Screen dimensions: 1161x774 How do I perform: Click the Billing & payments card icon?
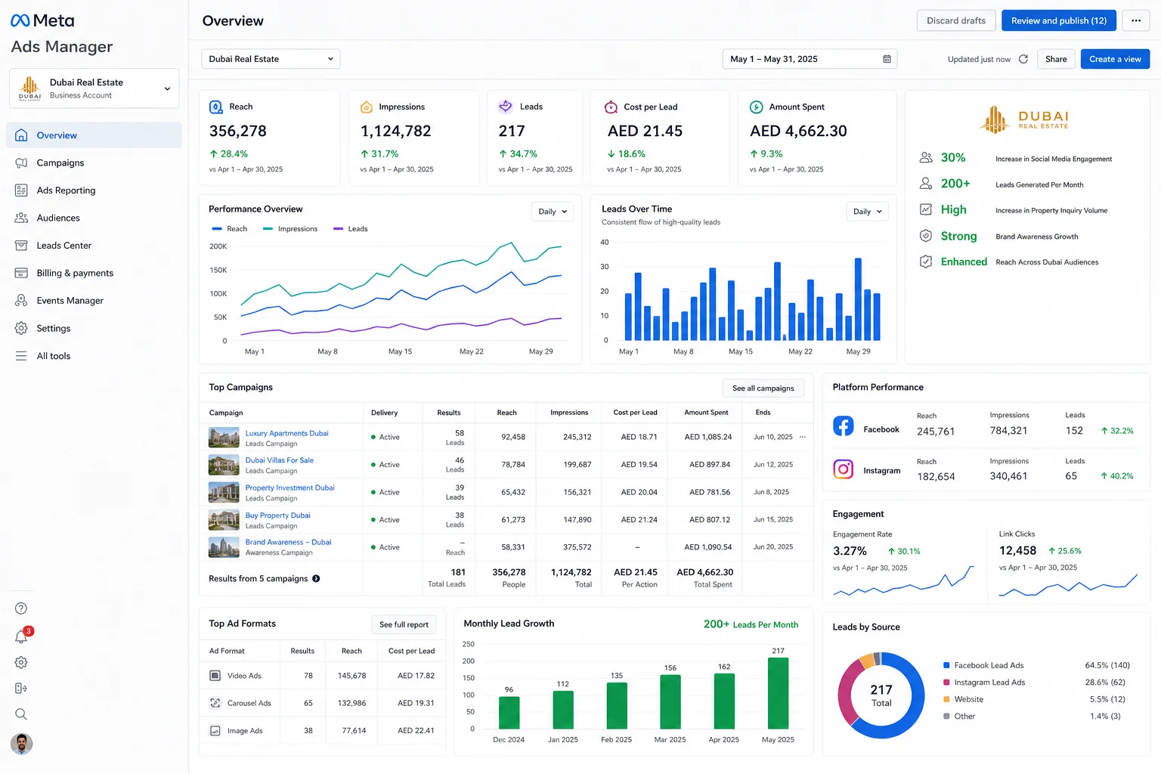[x=21, y=273]
